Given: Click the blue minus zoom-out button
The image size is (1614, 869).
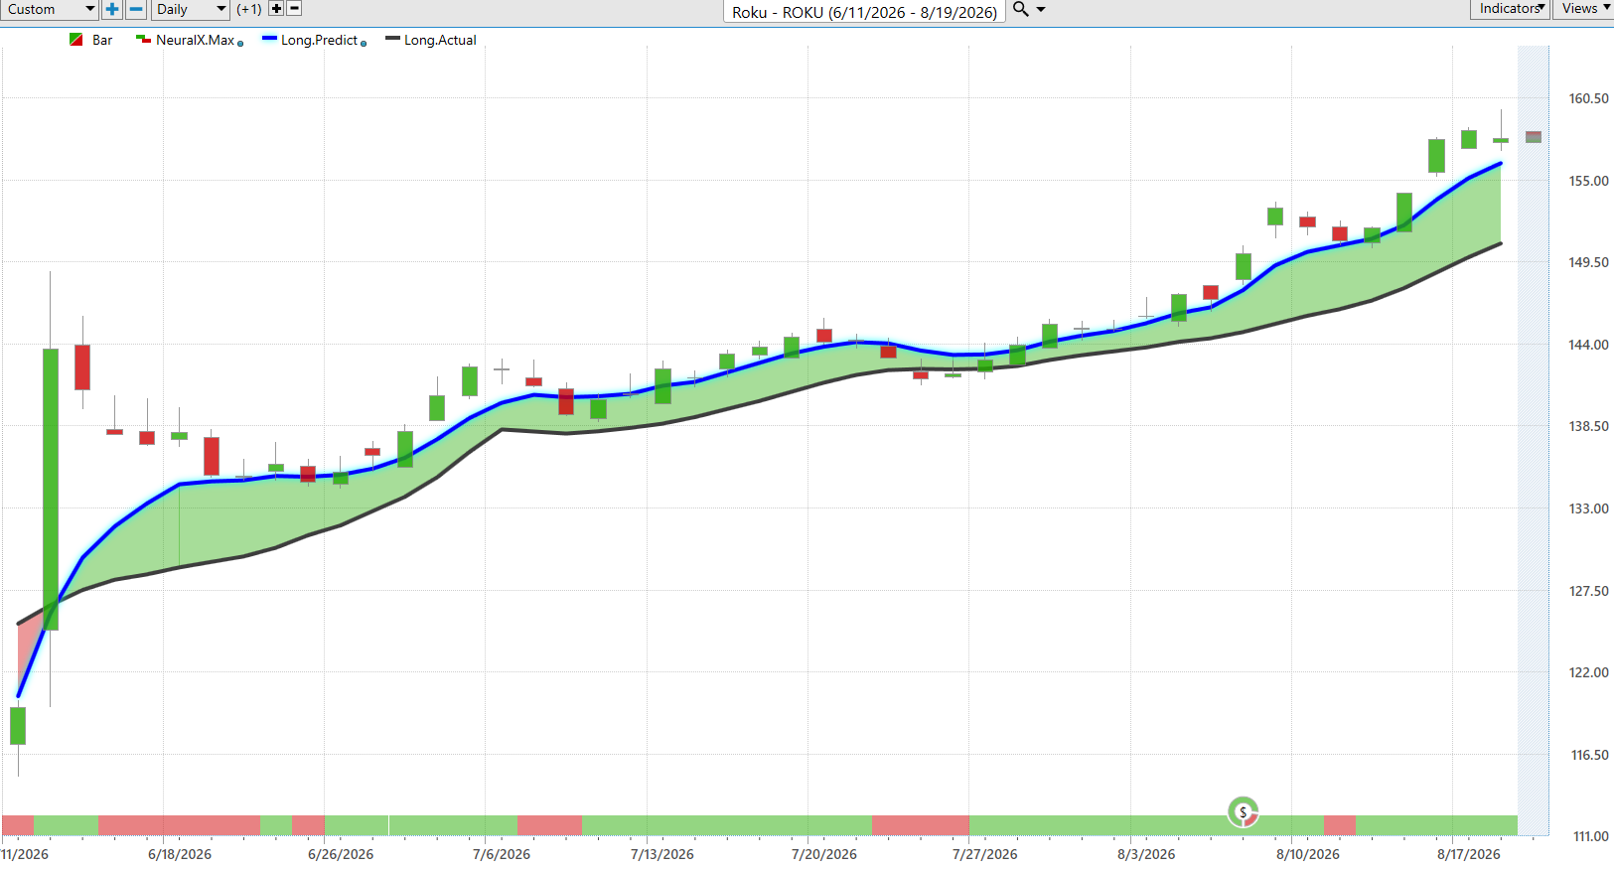Looking at the screenshot, I should [137, 9].
